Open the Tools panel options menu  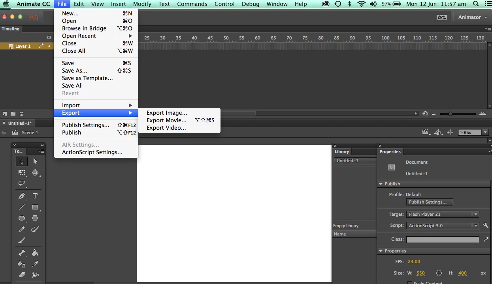(x=41, y=151)
